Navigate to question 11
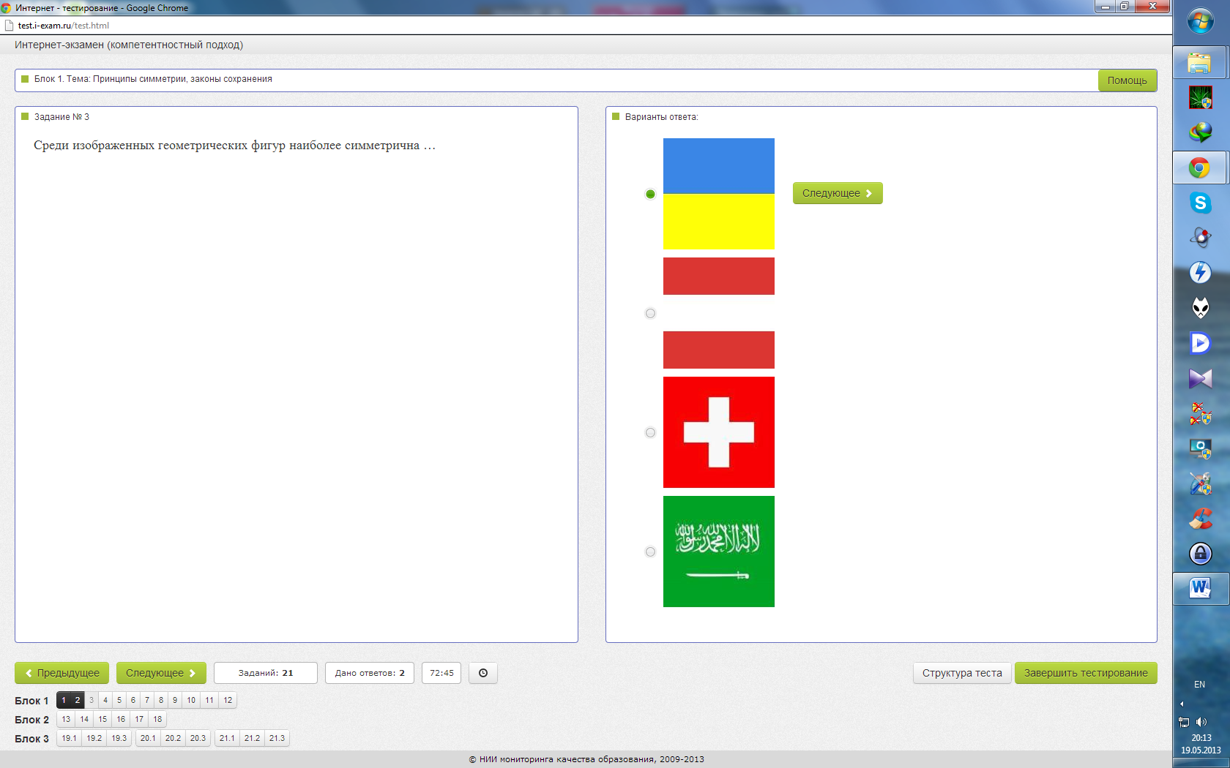 [209, 700]
